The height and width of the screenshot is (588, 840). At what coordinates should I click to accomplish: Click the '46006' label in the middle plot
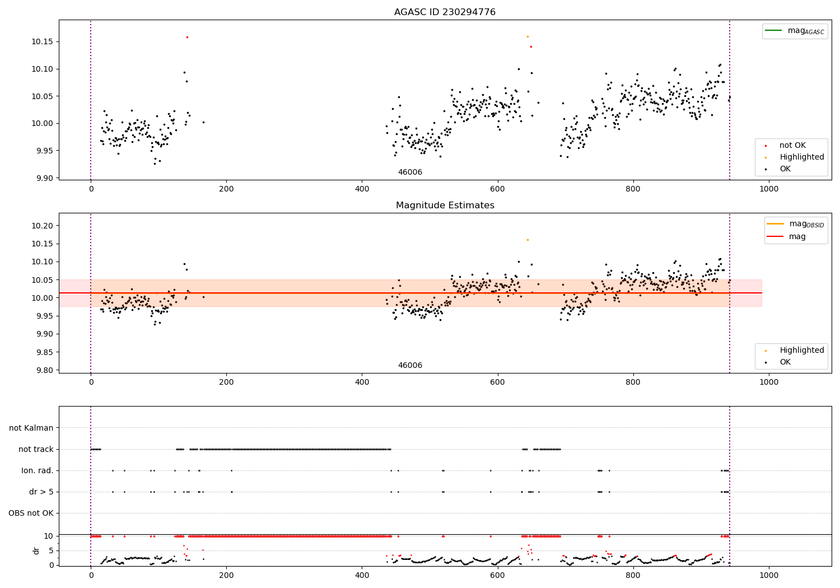410,366
